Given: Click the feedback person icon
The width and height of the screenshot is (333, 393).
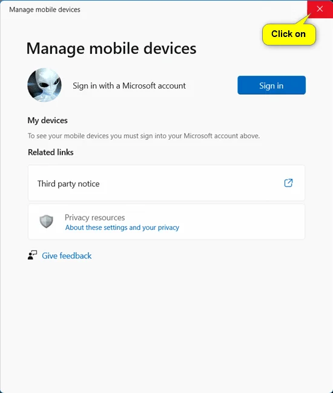Looking at the screenshot, I should (32, 255).
